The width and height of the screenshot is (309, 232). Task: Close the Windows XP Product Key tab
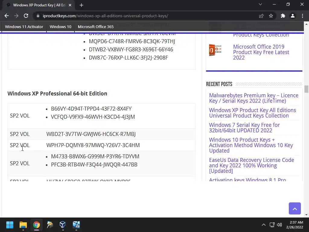tap(70, 5)
